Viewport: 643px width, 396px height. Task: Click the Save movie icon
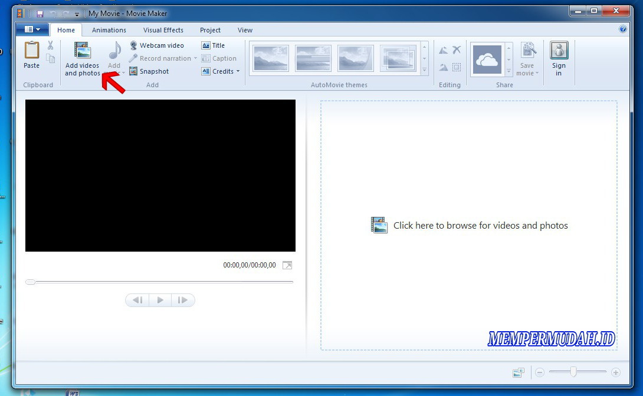click(x=529, y=50)
